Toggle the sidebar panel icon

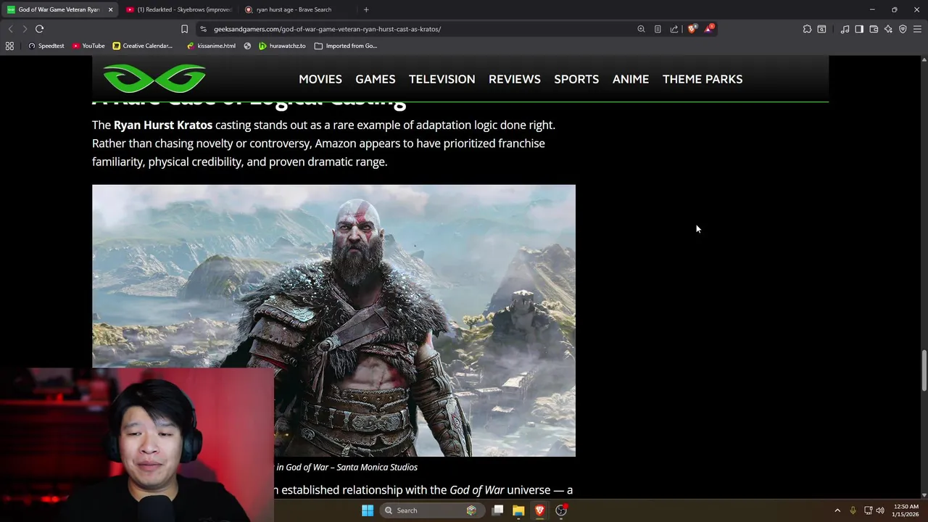coord(859,29)
